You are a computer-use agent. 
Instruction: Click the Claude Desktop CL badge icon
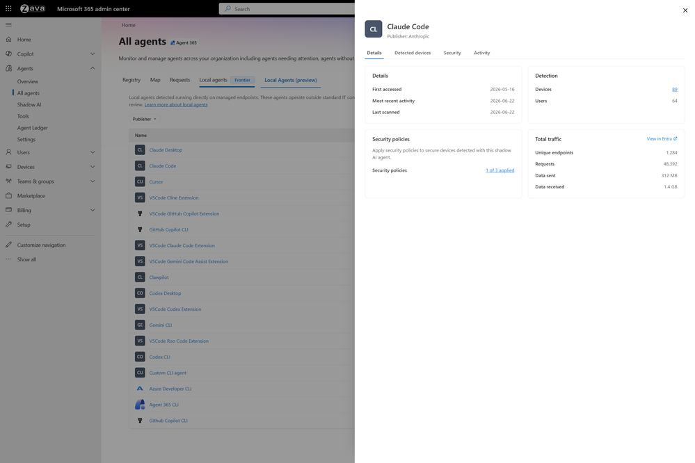tap(140, 149)
